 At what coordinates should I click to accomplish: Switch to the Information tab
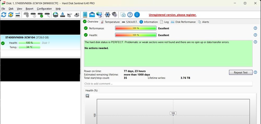coord(149,22)
